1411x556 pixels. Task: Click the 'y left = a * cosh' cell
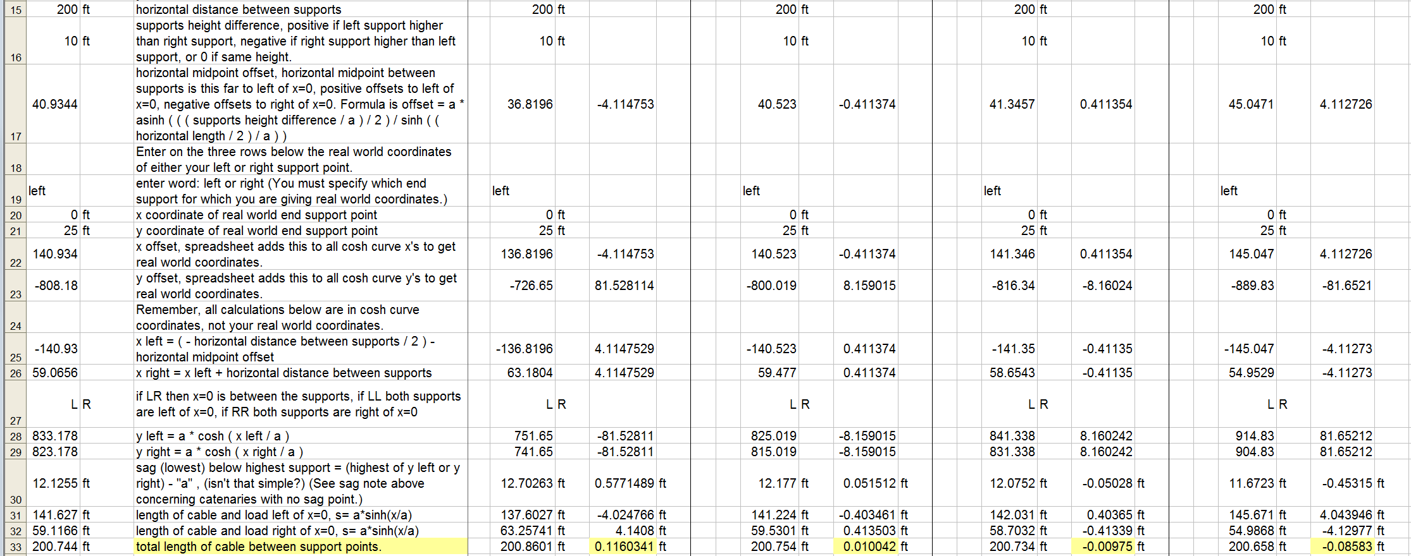[x=301, y=436]
